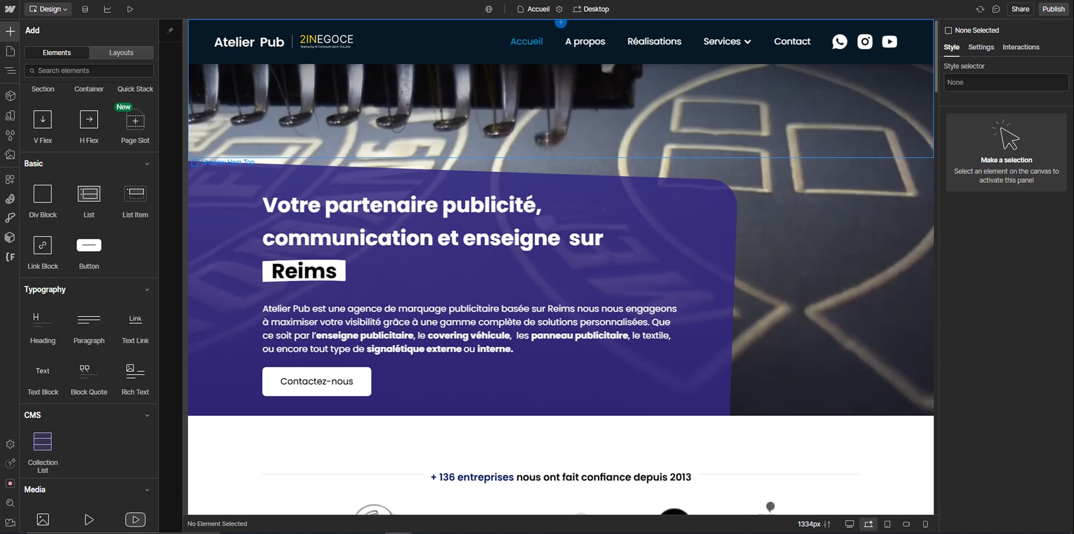Click the A propos nav link

click(585, 41)
